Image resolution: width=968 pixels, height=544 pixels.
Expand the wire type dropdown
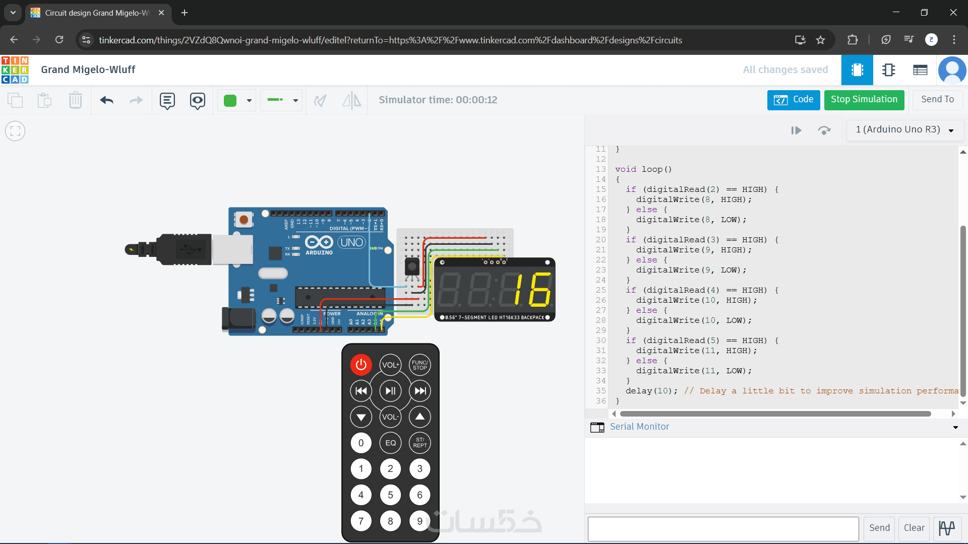[282, 100]
